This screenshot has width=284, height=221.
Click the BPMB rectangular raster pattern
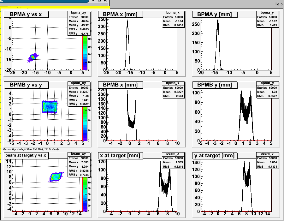[x=50, y=107]
